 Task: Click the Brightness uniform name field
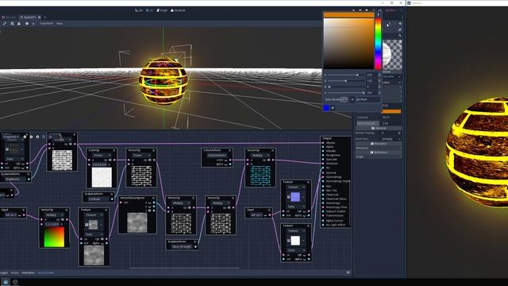(x=13, y=179)
